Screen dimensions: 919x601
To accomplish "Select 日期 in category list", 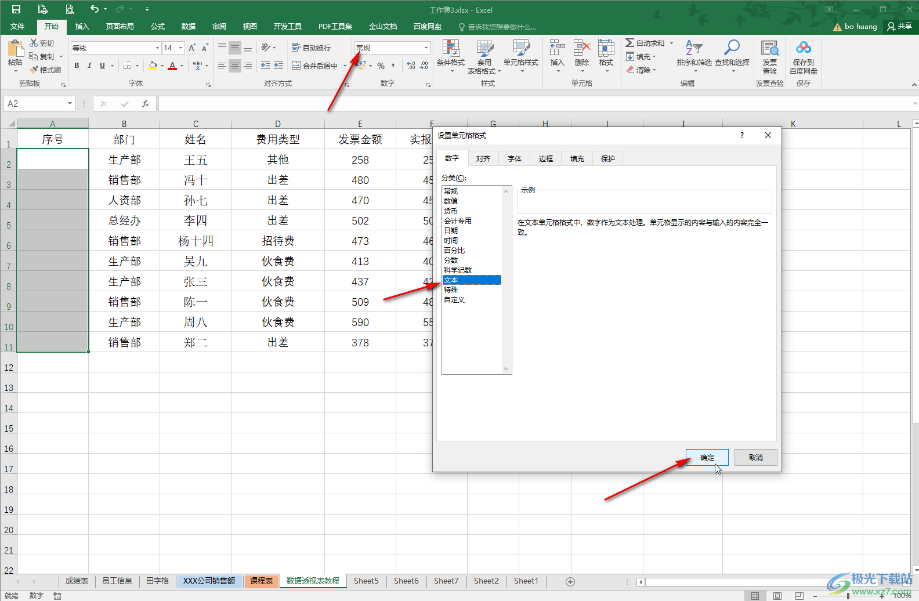I will click(x=451, y=230).
